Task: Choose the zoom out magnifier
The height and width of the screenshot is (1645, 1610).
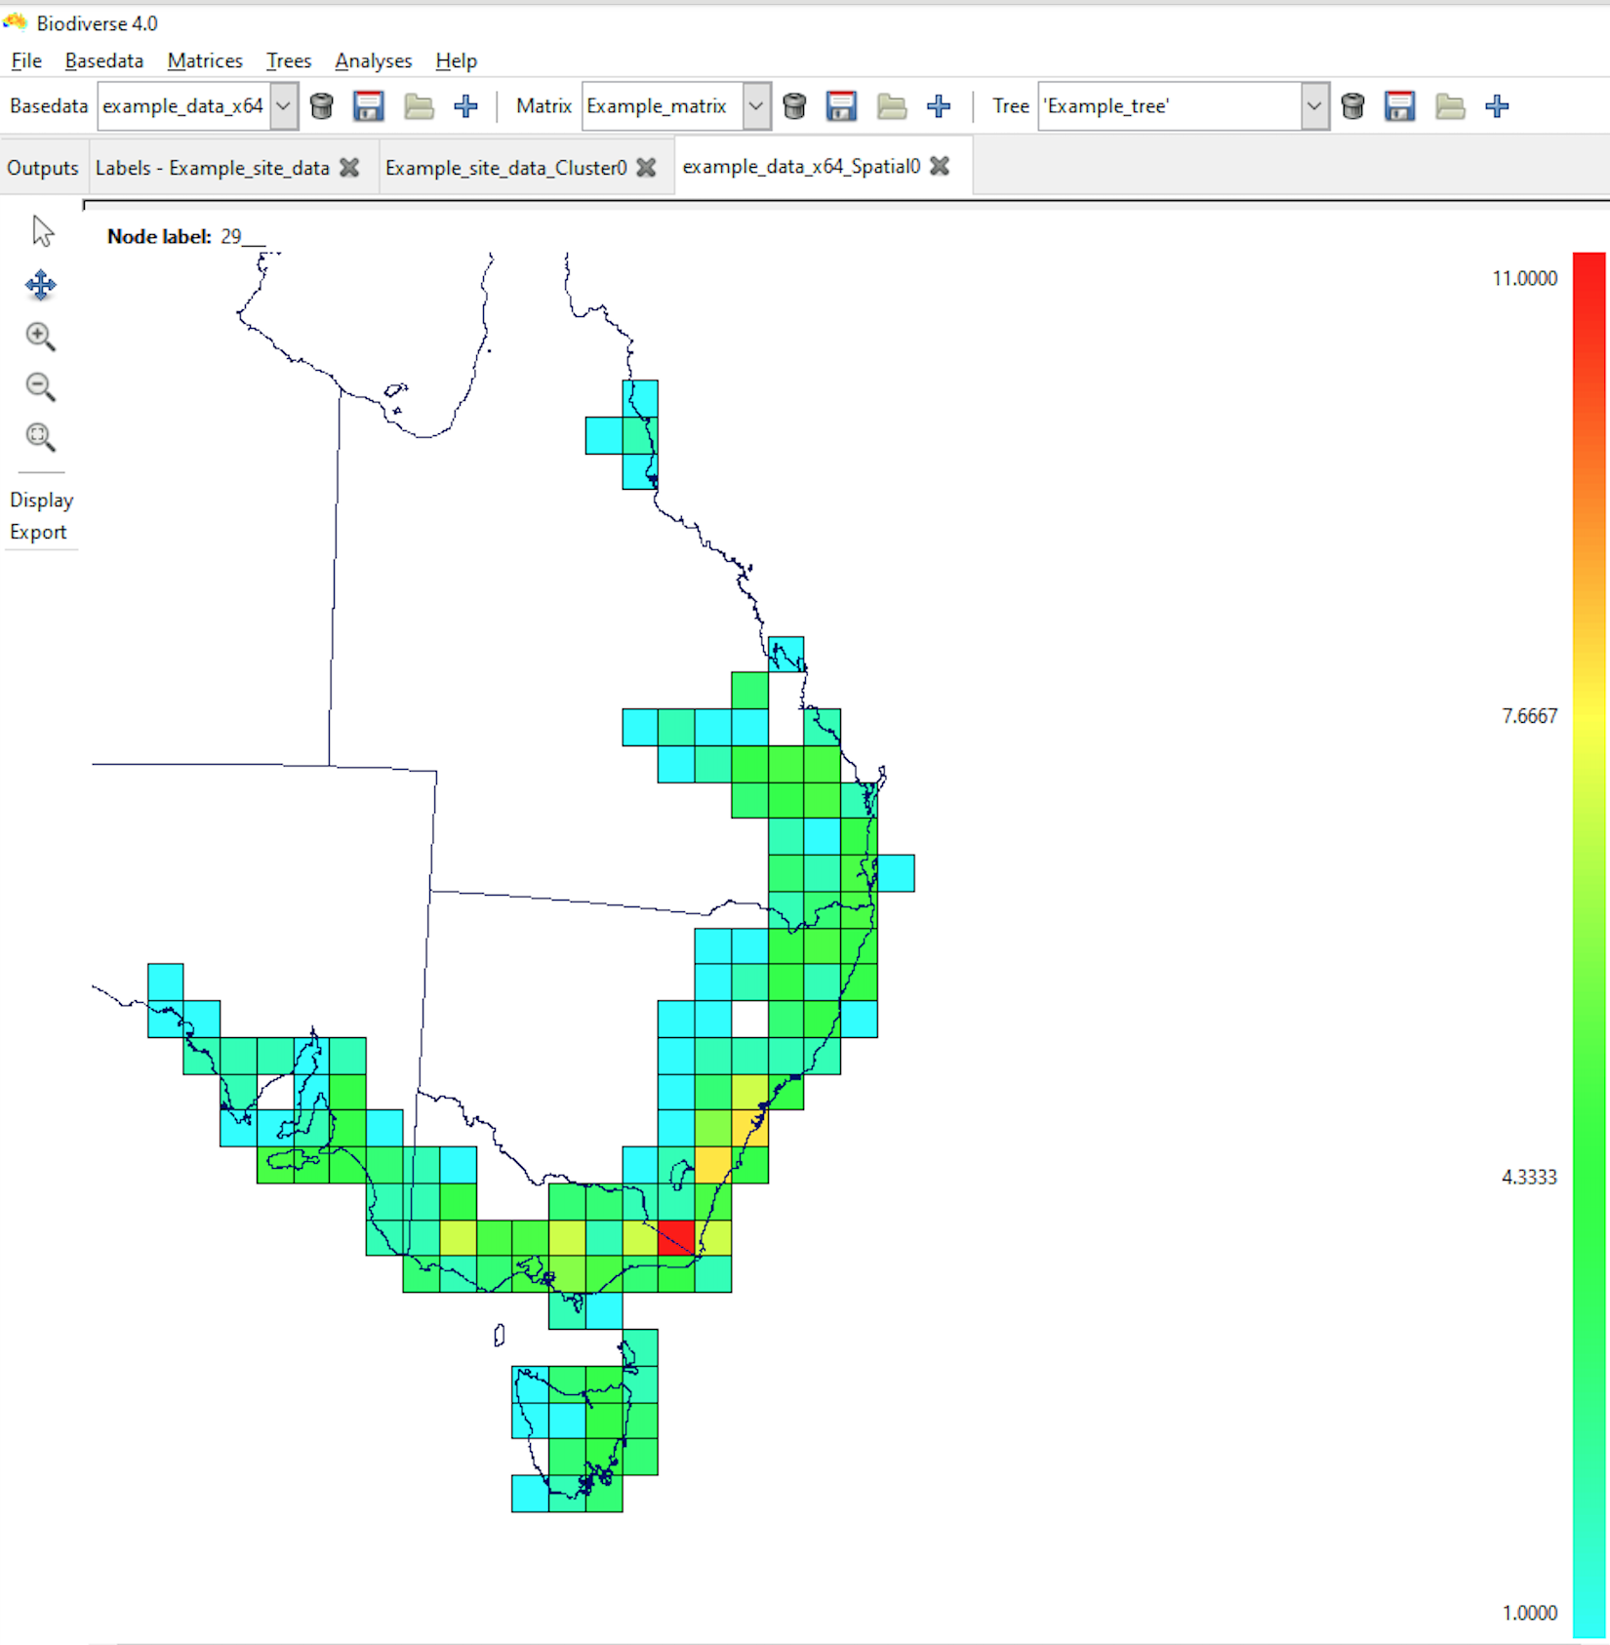Action: (40, 387)
